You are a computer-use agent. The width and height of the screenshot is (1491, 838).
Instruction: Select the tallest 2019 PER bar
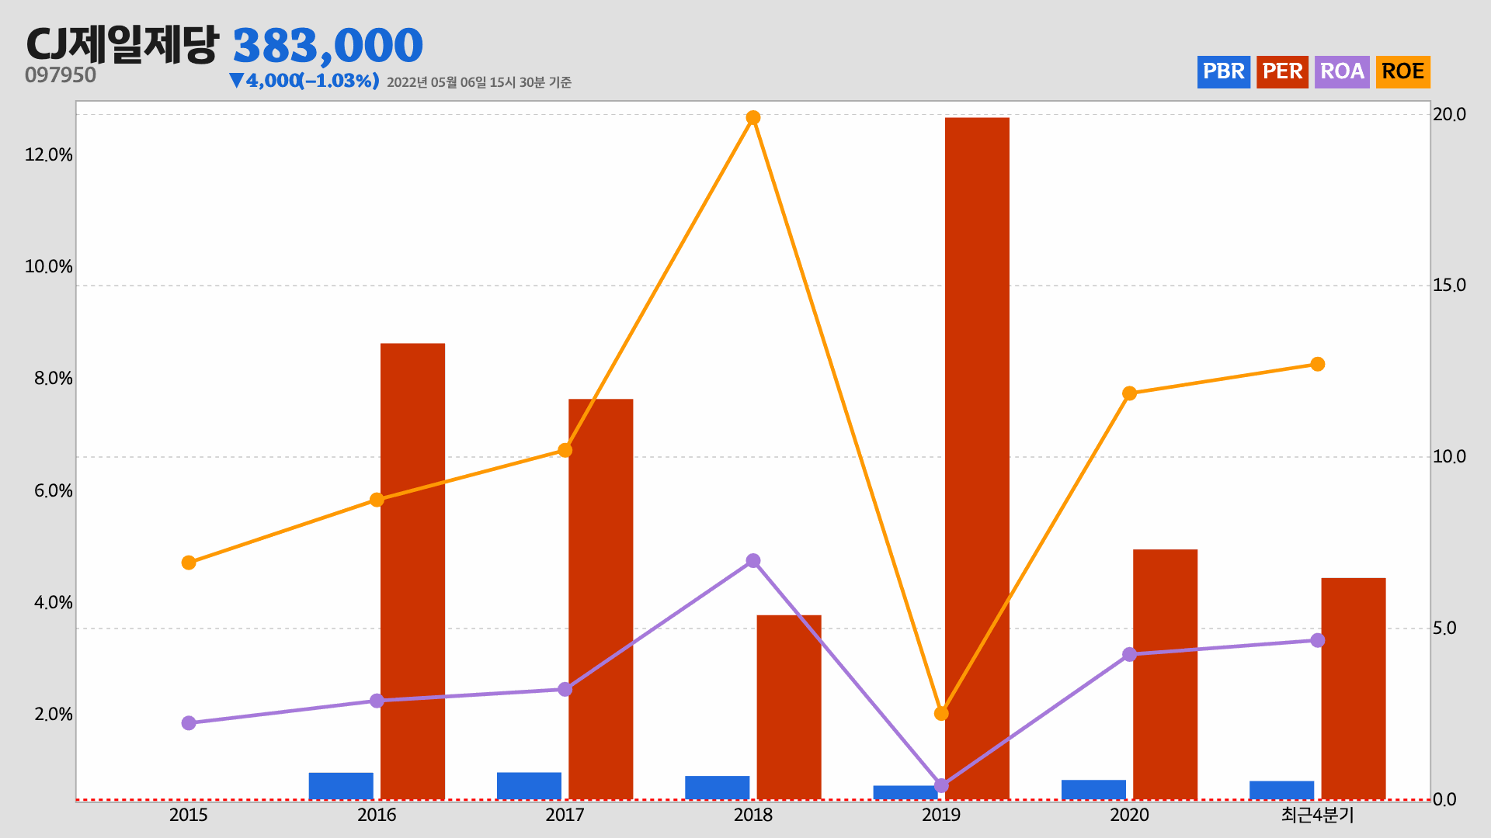point(977,458)
